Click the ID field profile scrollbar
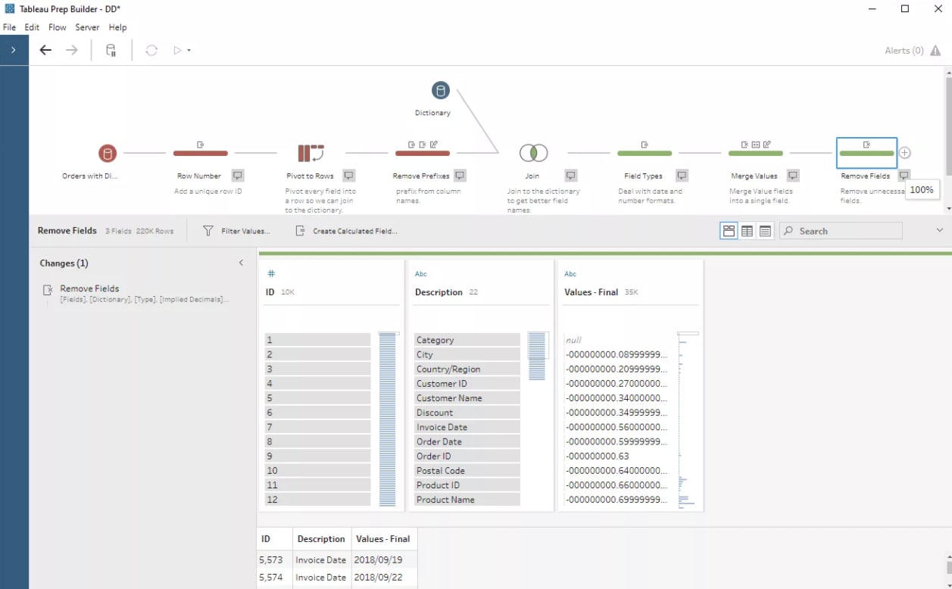 click(388, 419)
